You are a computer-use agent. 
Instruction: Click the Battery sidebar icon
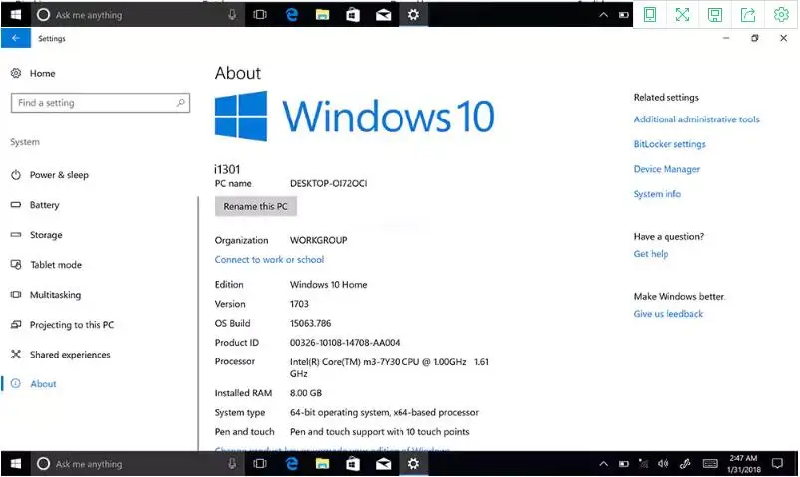16,204
